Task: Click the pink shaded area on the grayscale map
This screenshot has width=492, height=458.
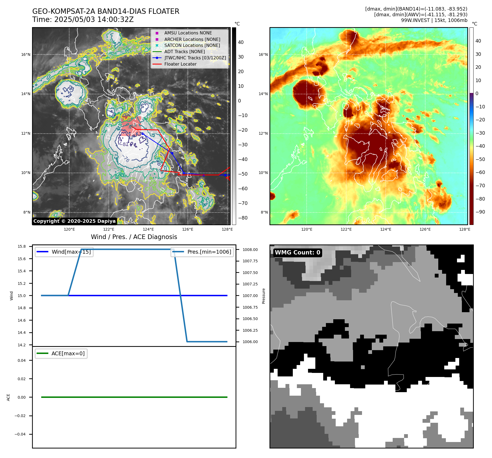Action: (x=131, y=126)
